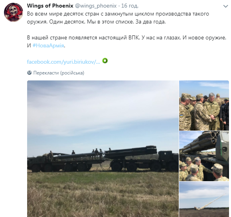Open photo of soldiers group in camouflage

204,106
